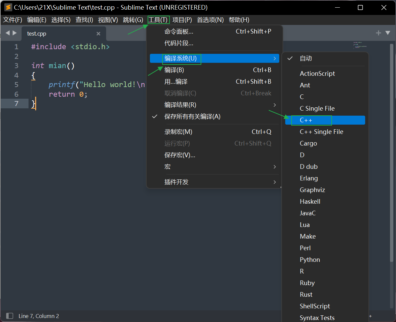
Task: Select Lua build system
Action: tap(325, 225)
